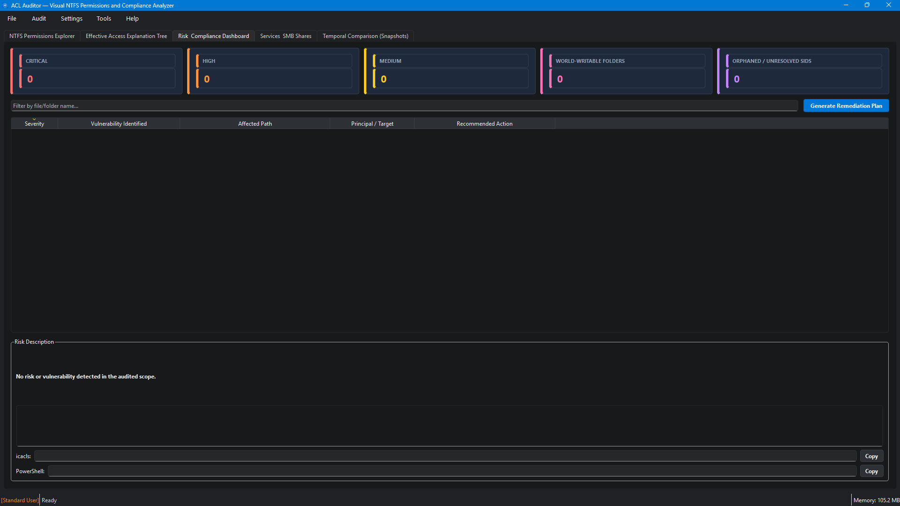Open the Tools menu

pos(104,19)
